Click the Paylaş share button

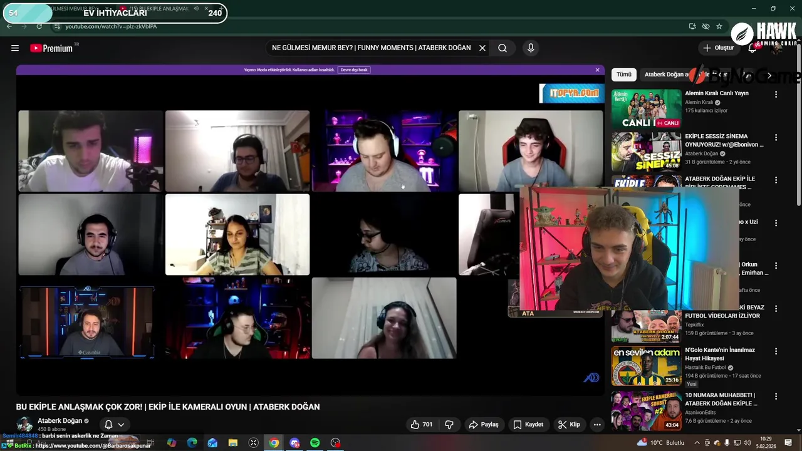tap(484, 425)
